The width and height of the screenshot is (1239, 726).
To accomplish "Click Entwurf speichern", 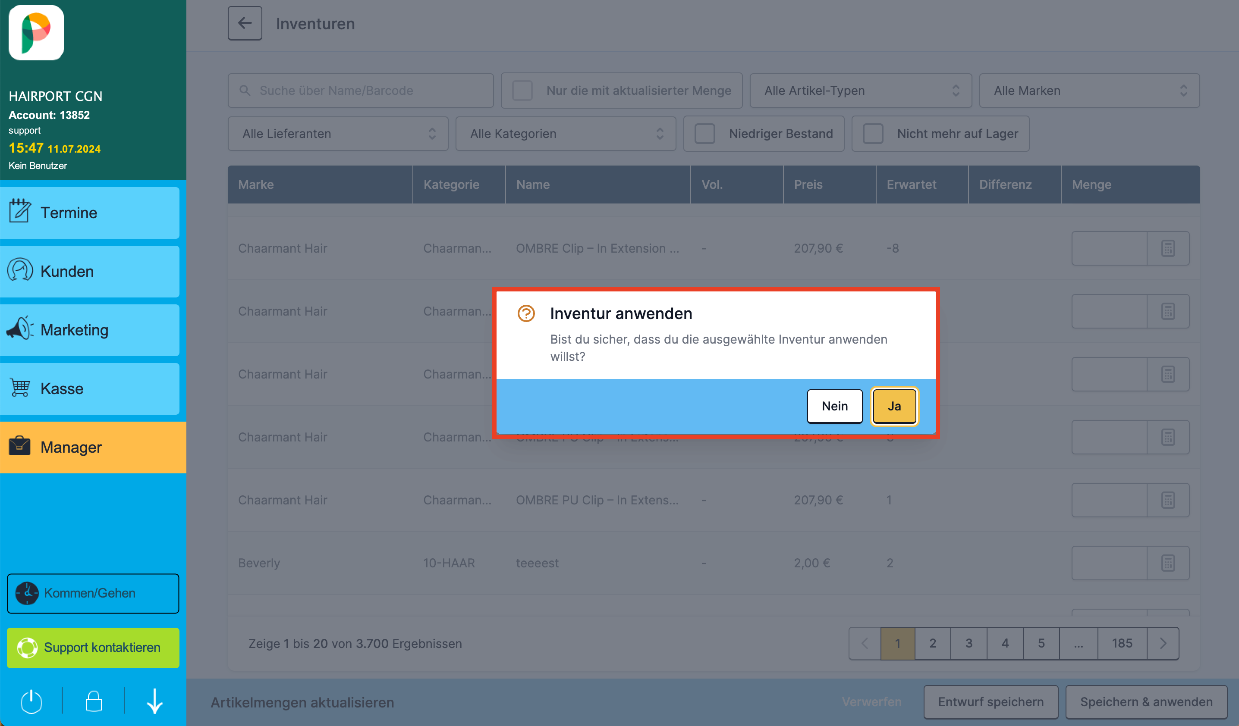I will click(991, 702).
